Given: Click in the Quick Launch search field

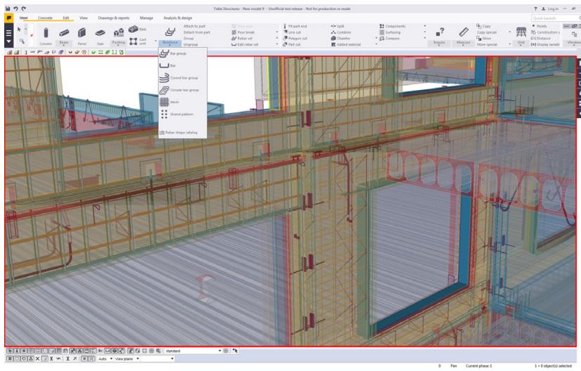Looking at the screenshot, I should click(x=555, y=18).
